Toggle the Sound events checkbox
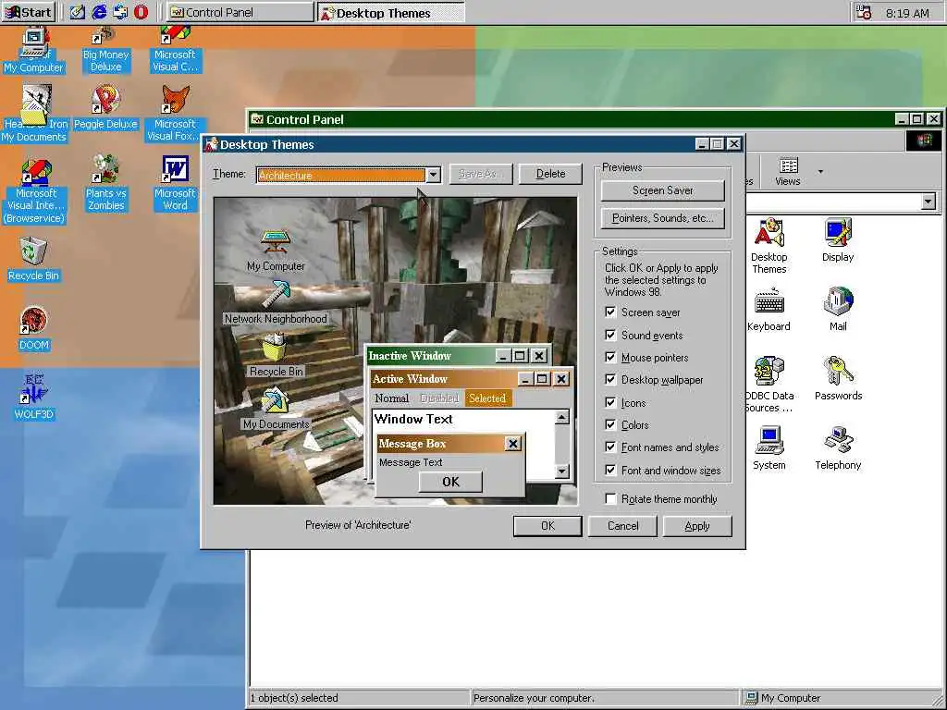947x710 pixels. [x=610, y=335]
